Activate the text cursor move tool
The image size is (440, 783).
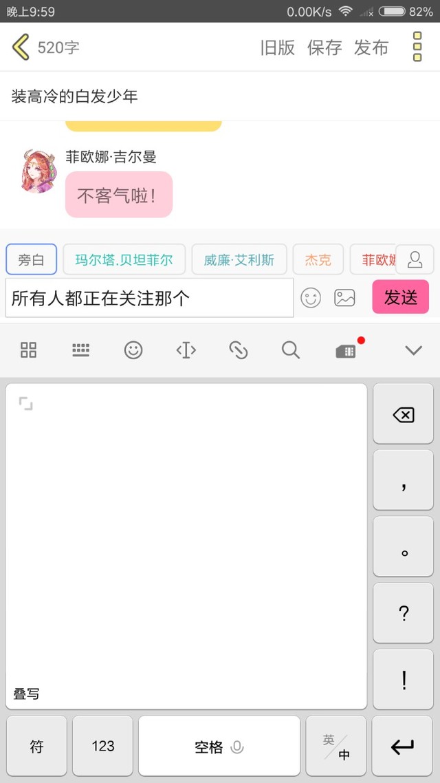coord(186,350)
